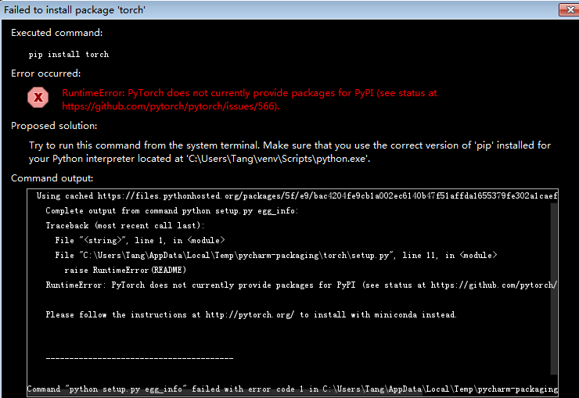Screen dimensions: 579x398
Task: Click the 'failed with error code 1' line
Action: point(293,389)
